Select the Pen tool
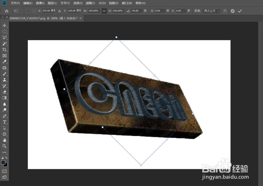This screenshot has height=186, width=263. tap(4, 116)
